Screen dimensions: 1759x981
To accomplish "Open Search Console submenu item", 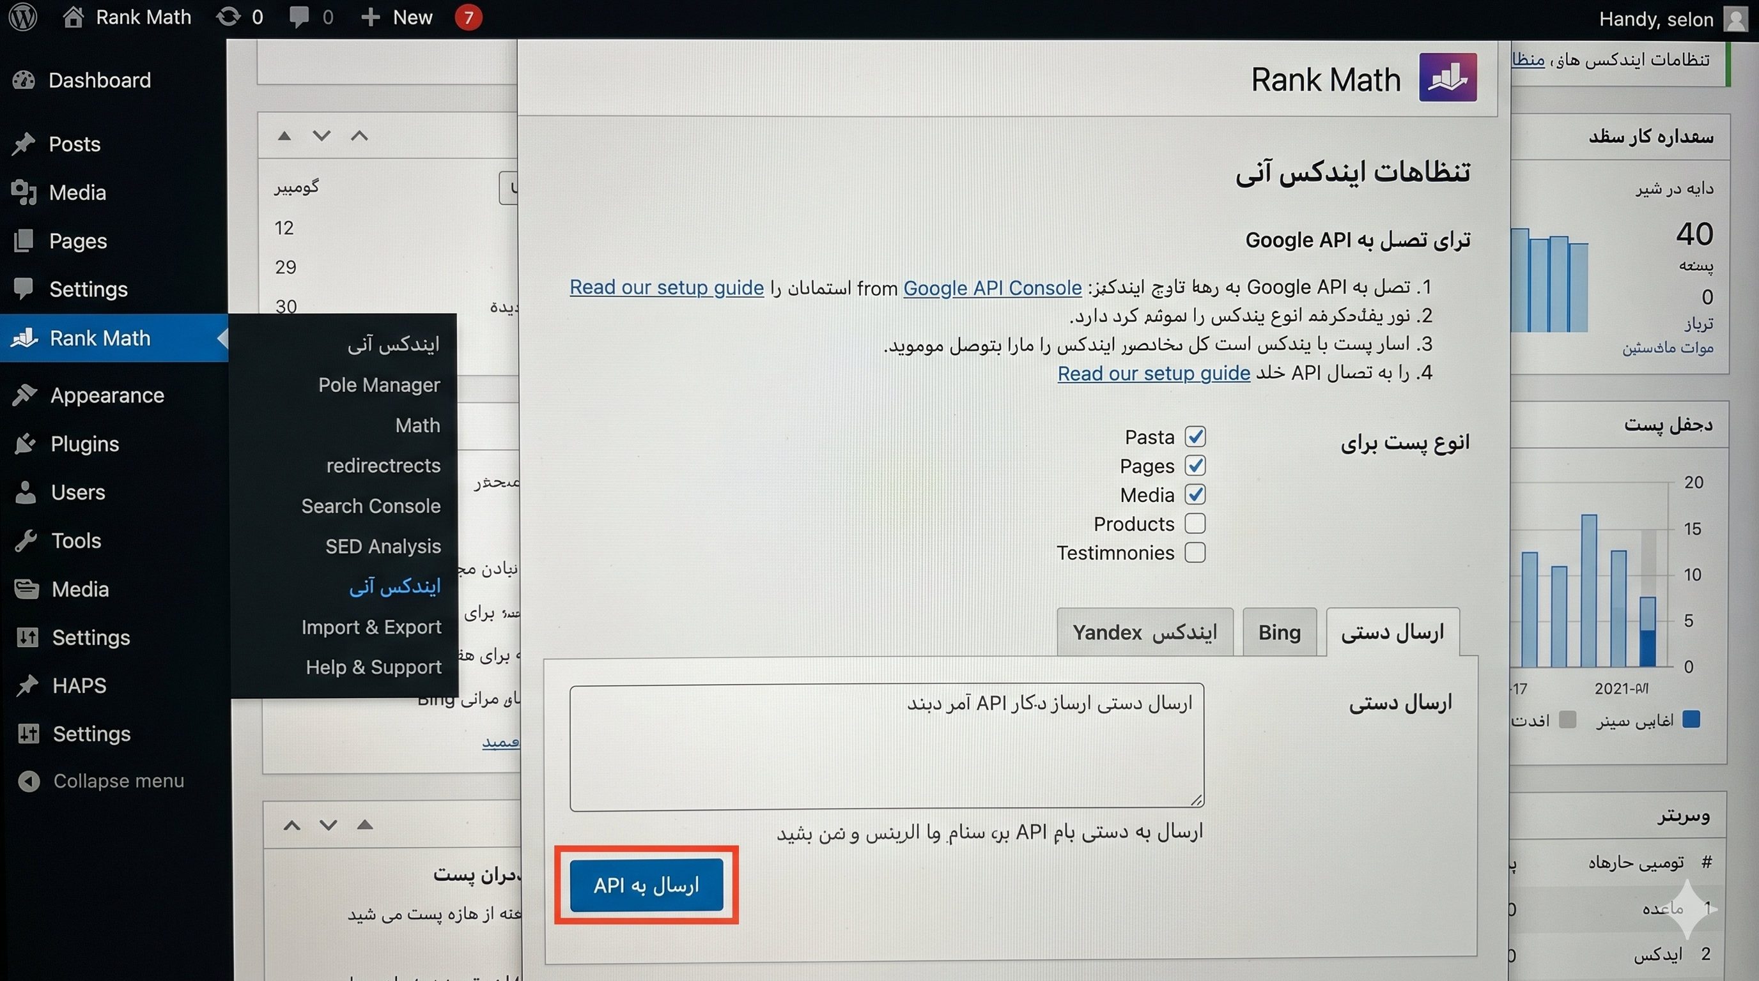I will [371, 506].
